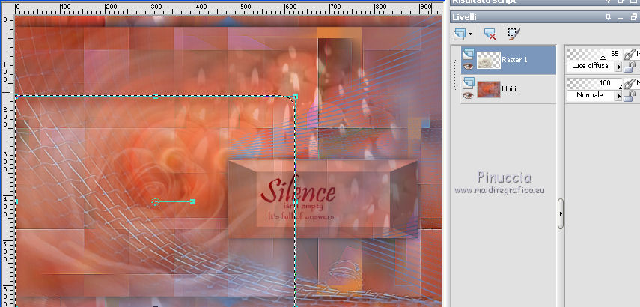Toggle the Uniti layer link icon
Image resolution: width=640 pixels, height=307 pixels.
coord(631,83)
